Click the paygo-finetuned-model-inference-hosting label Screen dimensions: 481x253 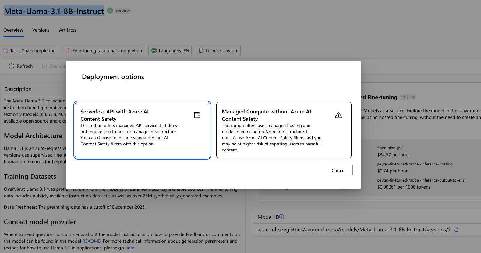coord(415,164)
